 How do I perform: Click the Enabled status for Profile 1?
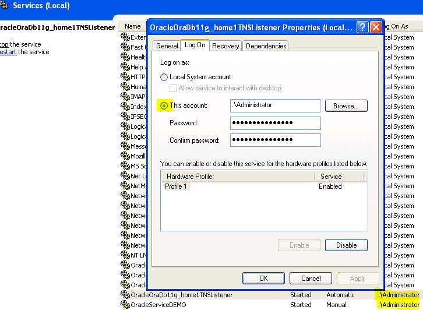330,186
